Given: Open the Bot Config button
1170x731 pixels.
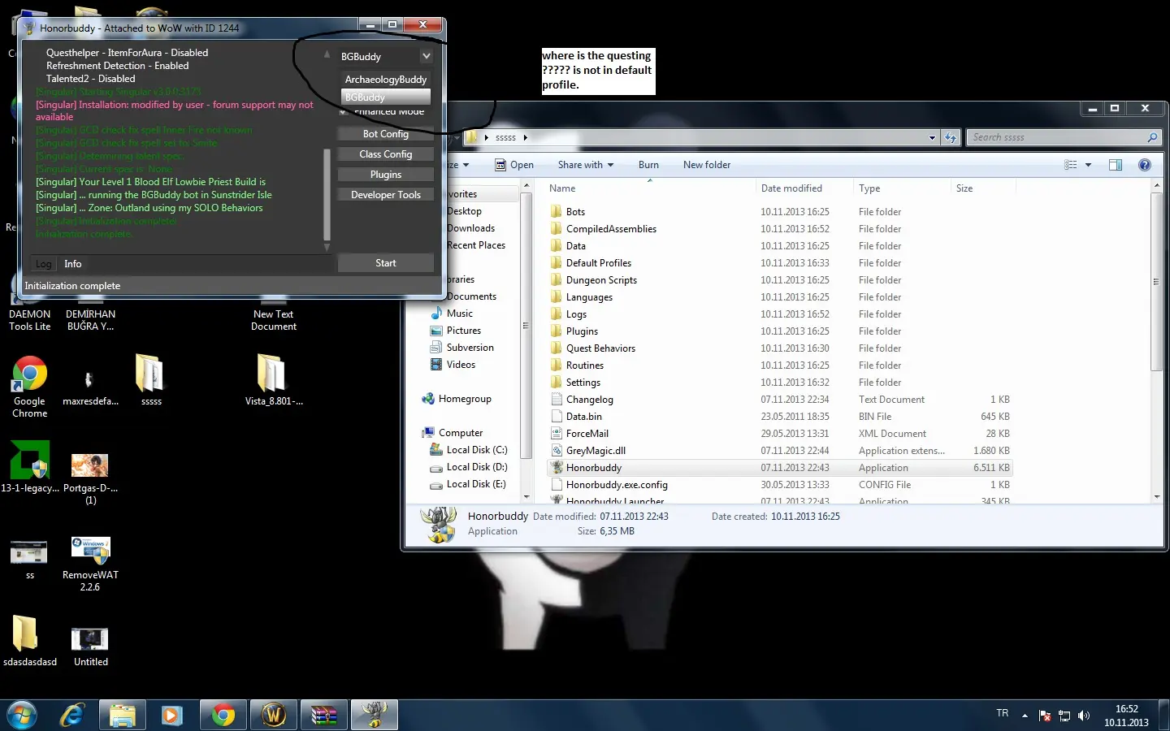Looking at the screenshot, I should click(x=385, y=134).
